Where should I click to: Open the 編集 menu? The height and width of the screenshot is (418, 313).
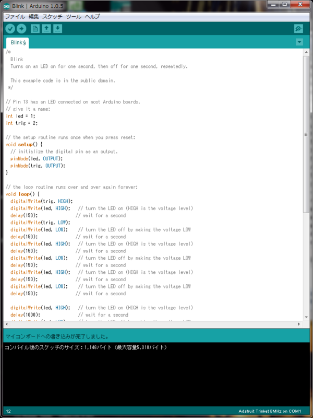click(34, 17)
